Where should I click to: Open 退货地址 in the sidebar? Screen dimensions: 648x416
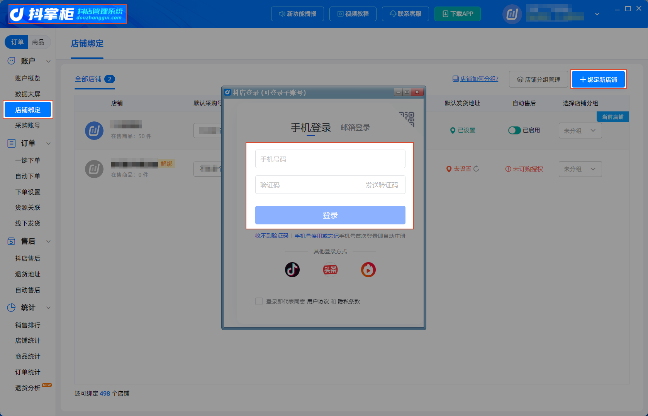[28, 274]
